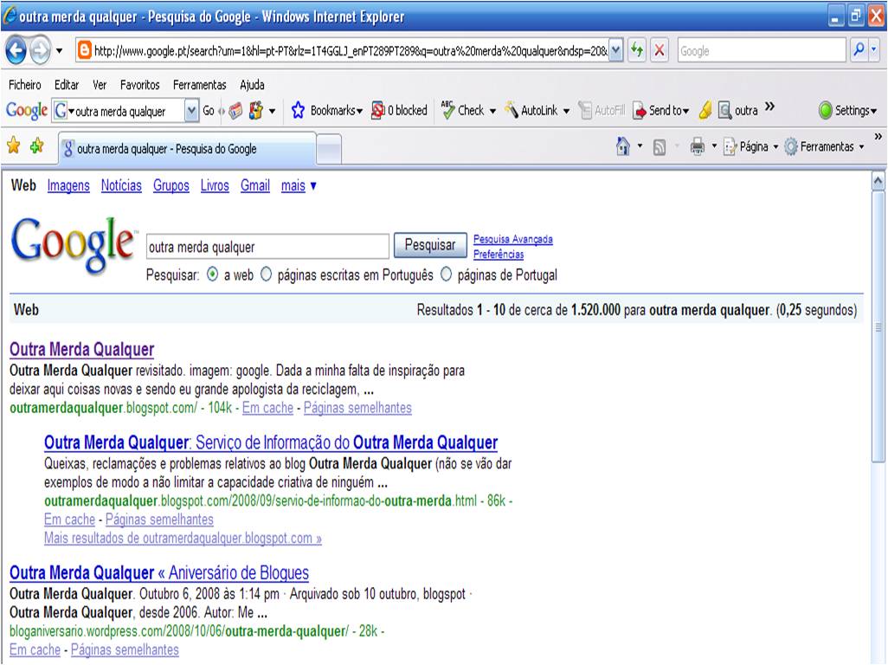Click the spell Check icon
The image size is (888, 665).
448,110
